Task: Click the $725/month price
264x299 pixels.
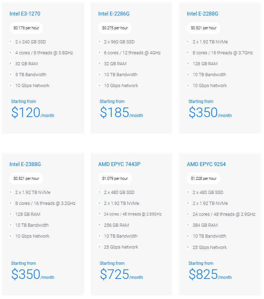Action: [121, 274]
